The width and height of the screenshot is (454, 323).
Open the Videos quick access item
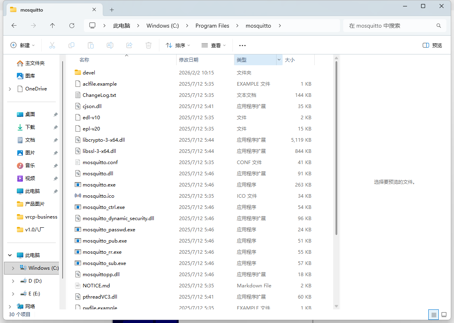click(x=30, y=178)
